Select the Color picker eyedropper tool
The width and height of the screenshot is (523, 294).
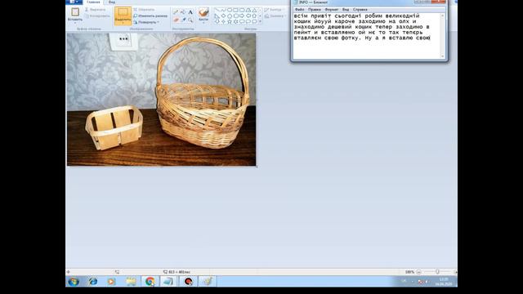(183, 20)
